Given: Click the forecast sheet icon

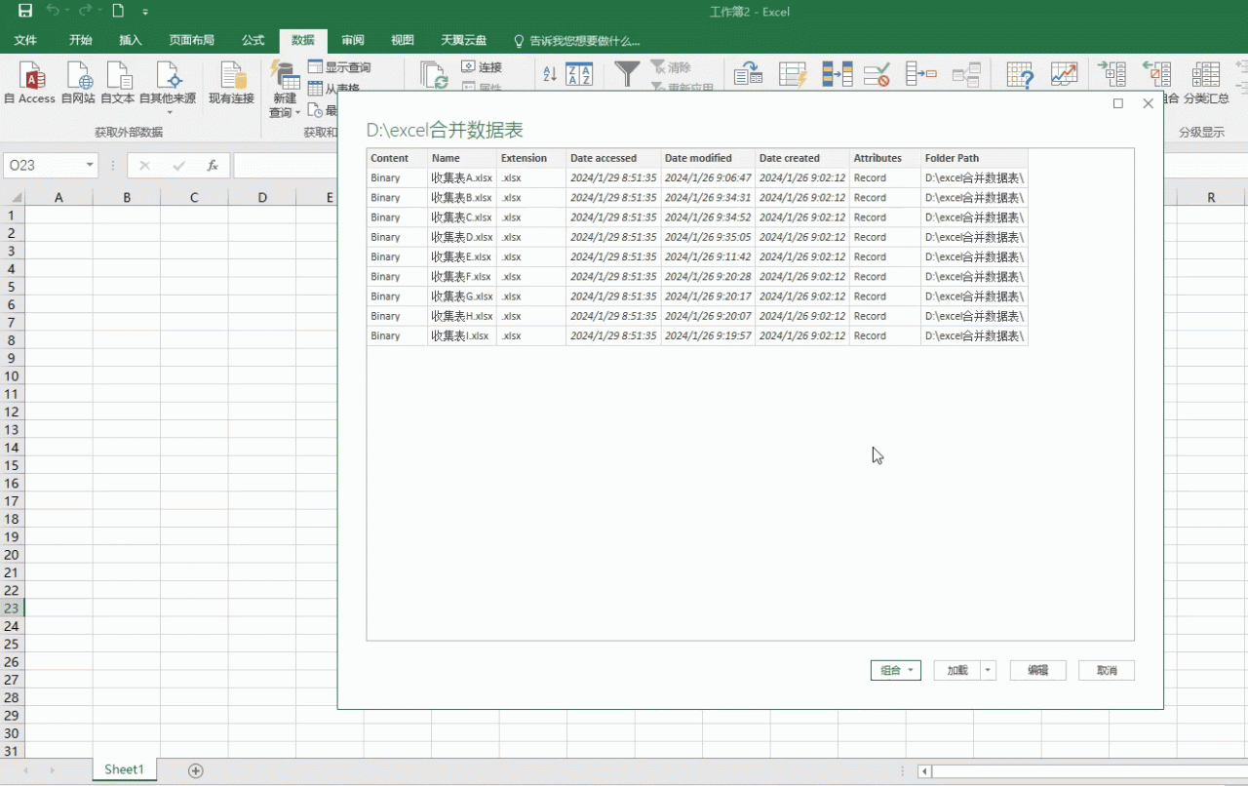Looking at the screenshot, I should coord(1064,74).
